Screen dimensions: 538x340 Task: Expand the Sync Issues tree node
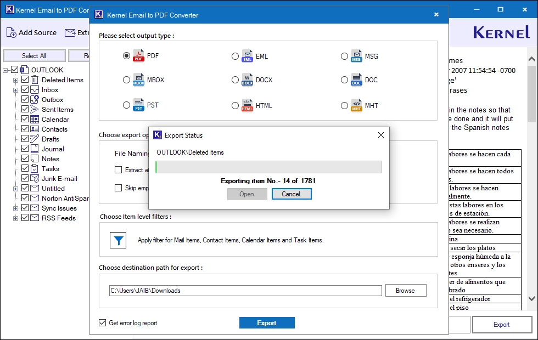point(15,209)
